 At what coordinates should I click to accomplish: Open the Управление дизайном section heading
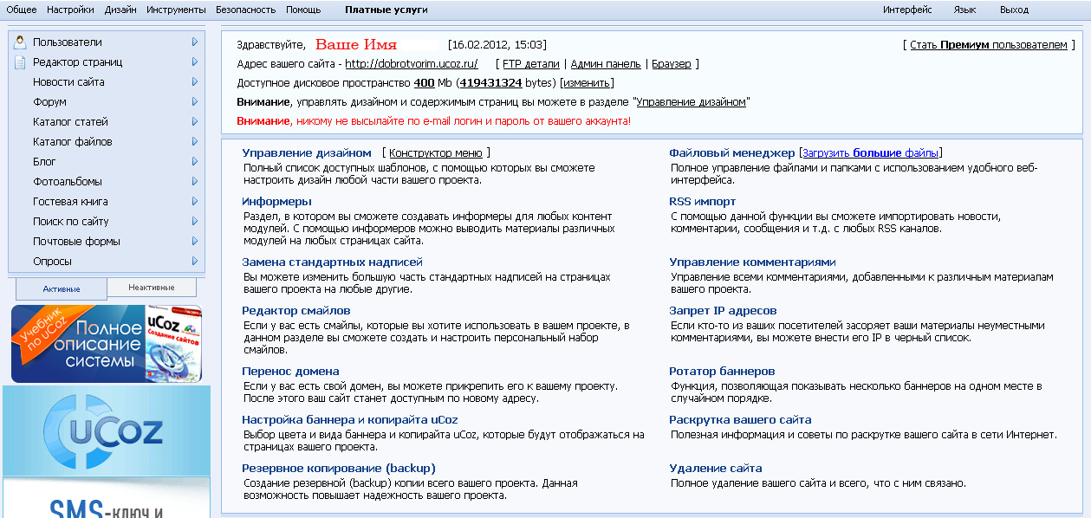coord(307,152)
